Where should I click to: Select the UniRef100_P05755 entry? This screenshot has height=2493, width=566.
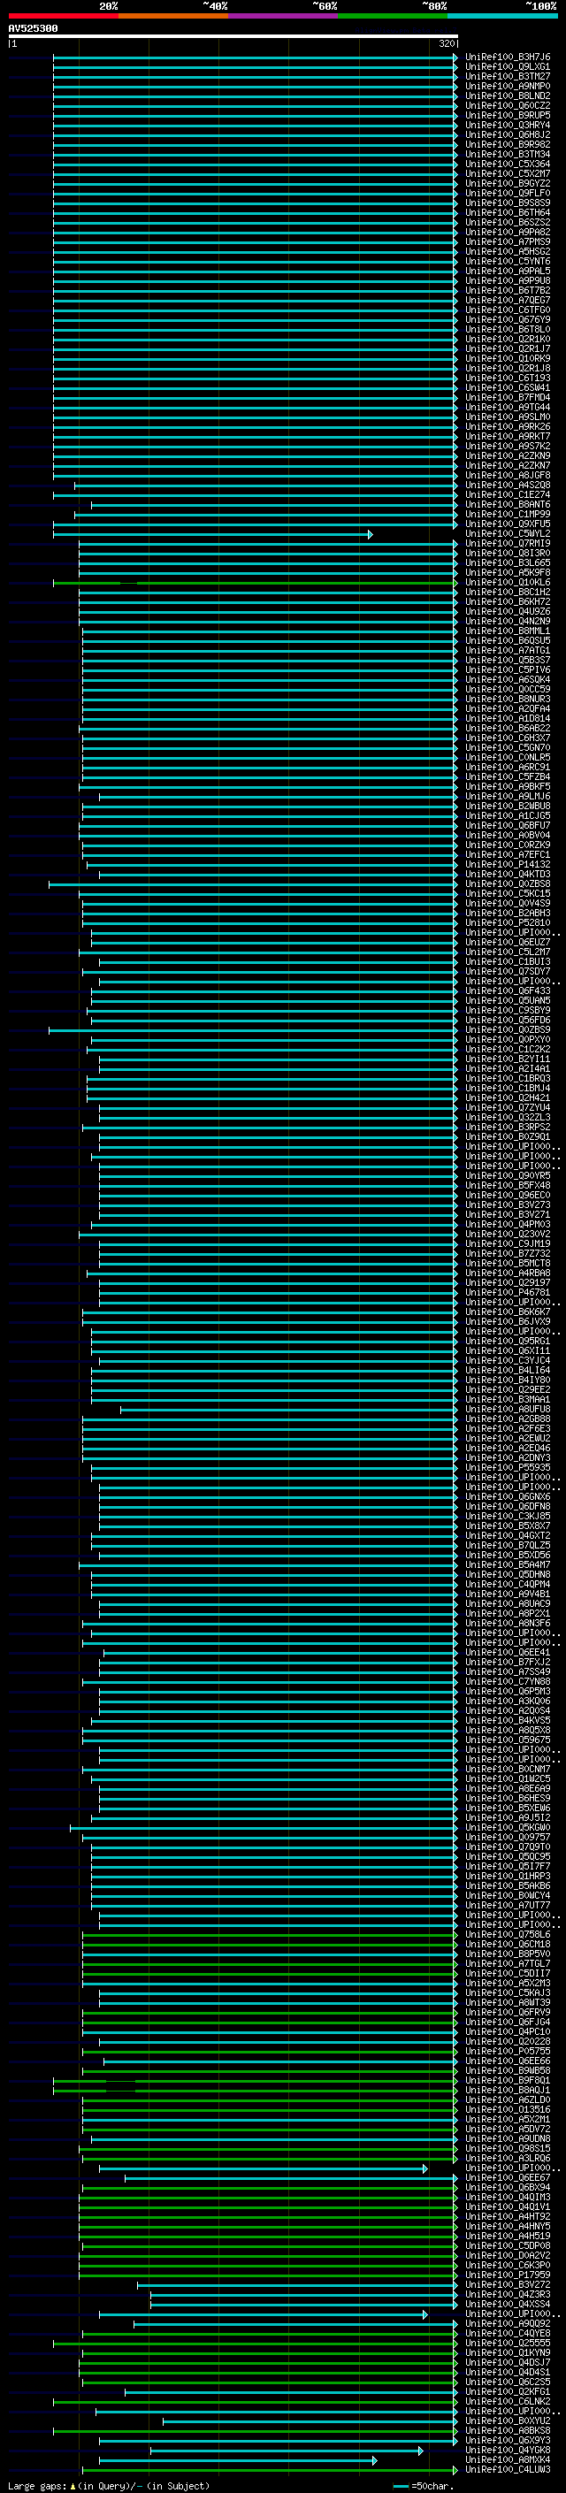click(x=508, y=2052)
